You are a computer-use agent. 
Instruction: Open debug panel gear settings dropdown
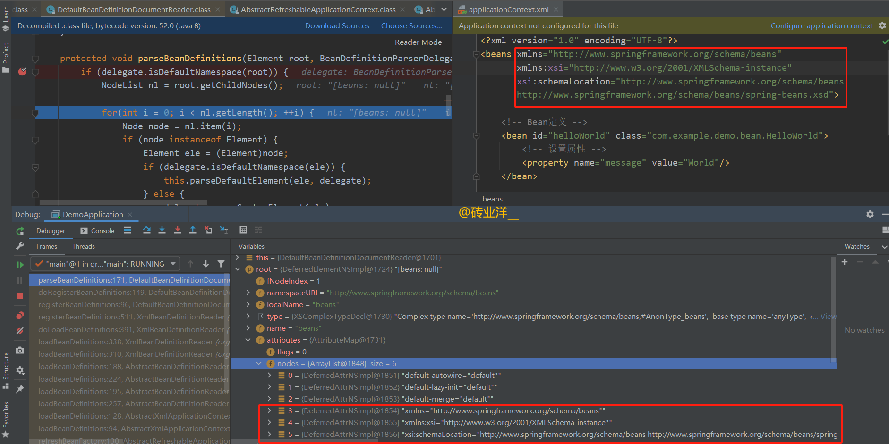coord(20,370)
